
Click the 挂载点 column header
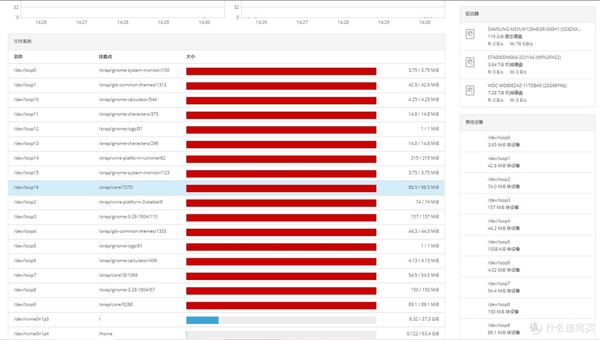(x=105, y=57)
